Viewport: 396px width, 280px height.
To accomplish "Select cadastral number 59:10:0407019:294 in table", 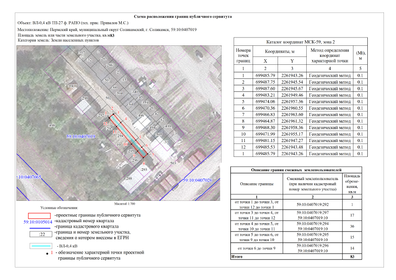I will click(313, 224).
